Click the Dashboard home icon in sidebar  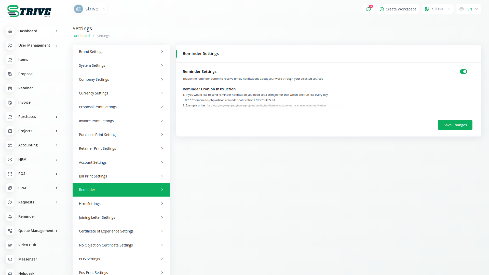click(x=10, y=31)
